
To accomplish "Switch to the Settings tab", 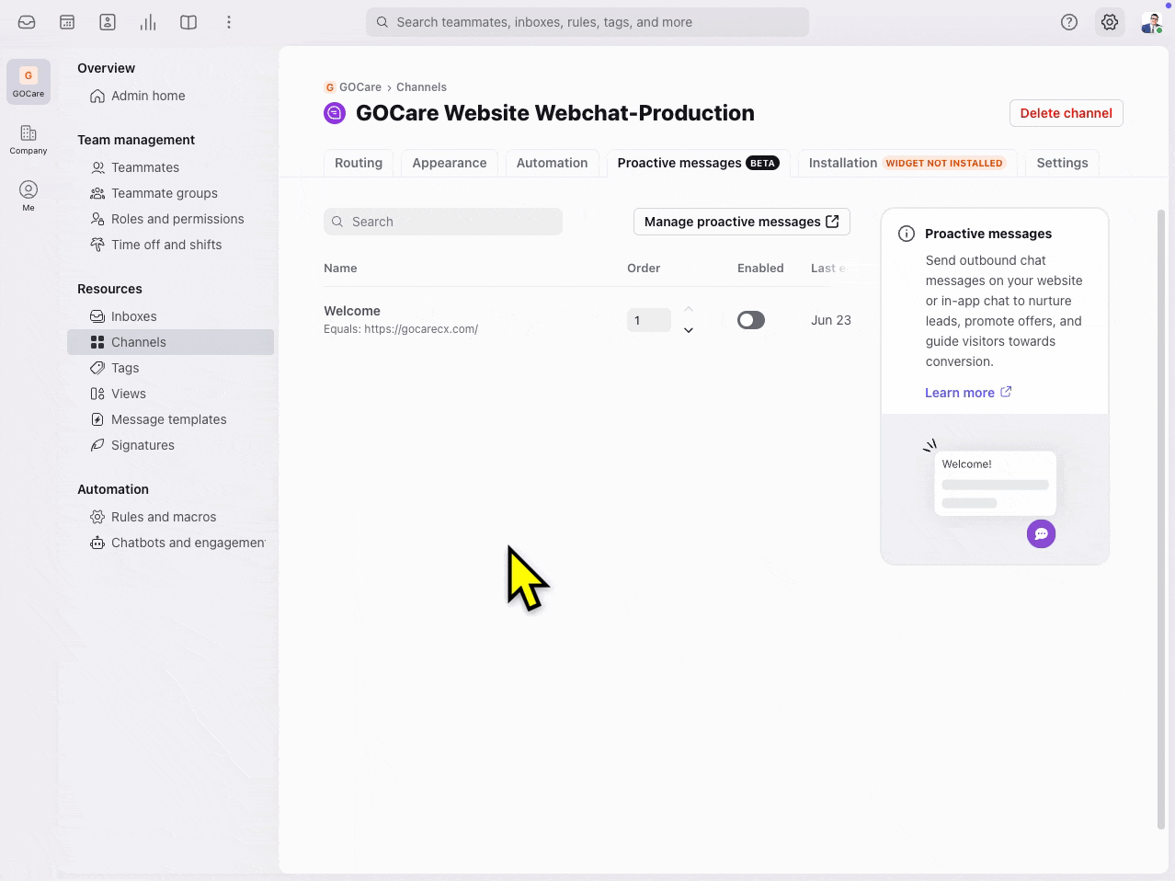I will click(x=1062, y=163).
